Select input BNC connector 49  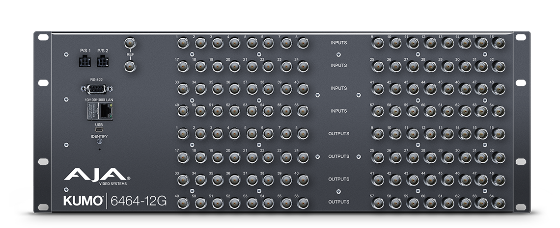click(x=183, y=111)
